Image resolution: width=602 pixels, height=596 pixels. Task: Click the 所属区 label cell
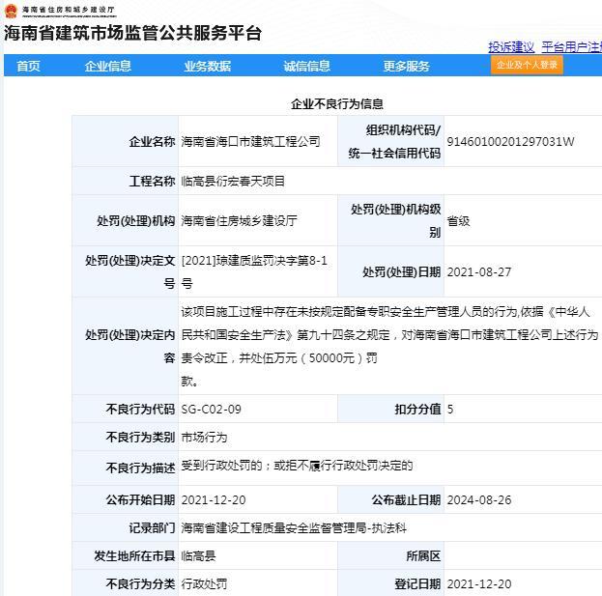390,555
